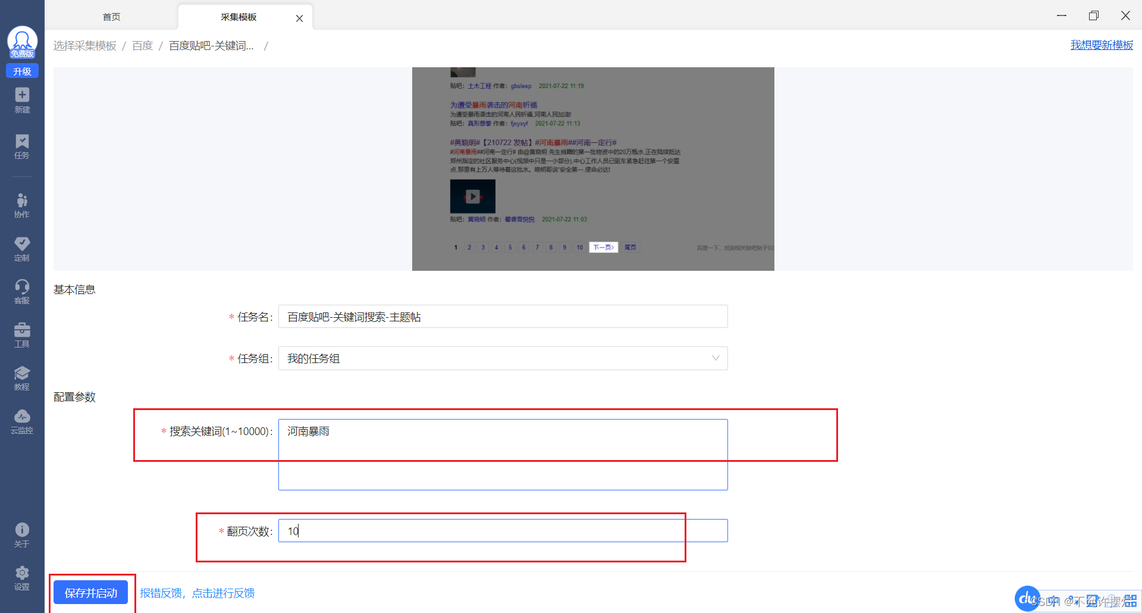Screen dimensions: 1142x613
Task: Click the 任务名 input field
Action: (503, 317)
